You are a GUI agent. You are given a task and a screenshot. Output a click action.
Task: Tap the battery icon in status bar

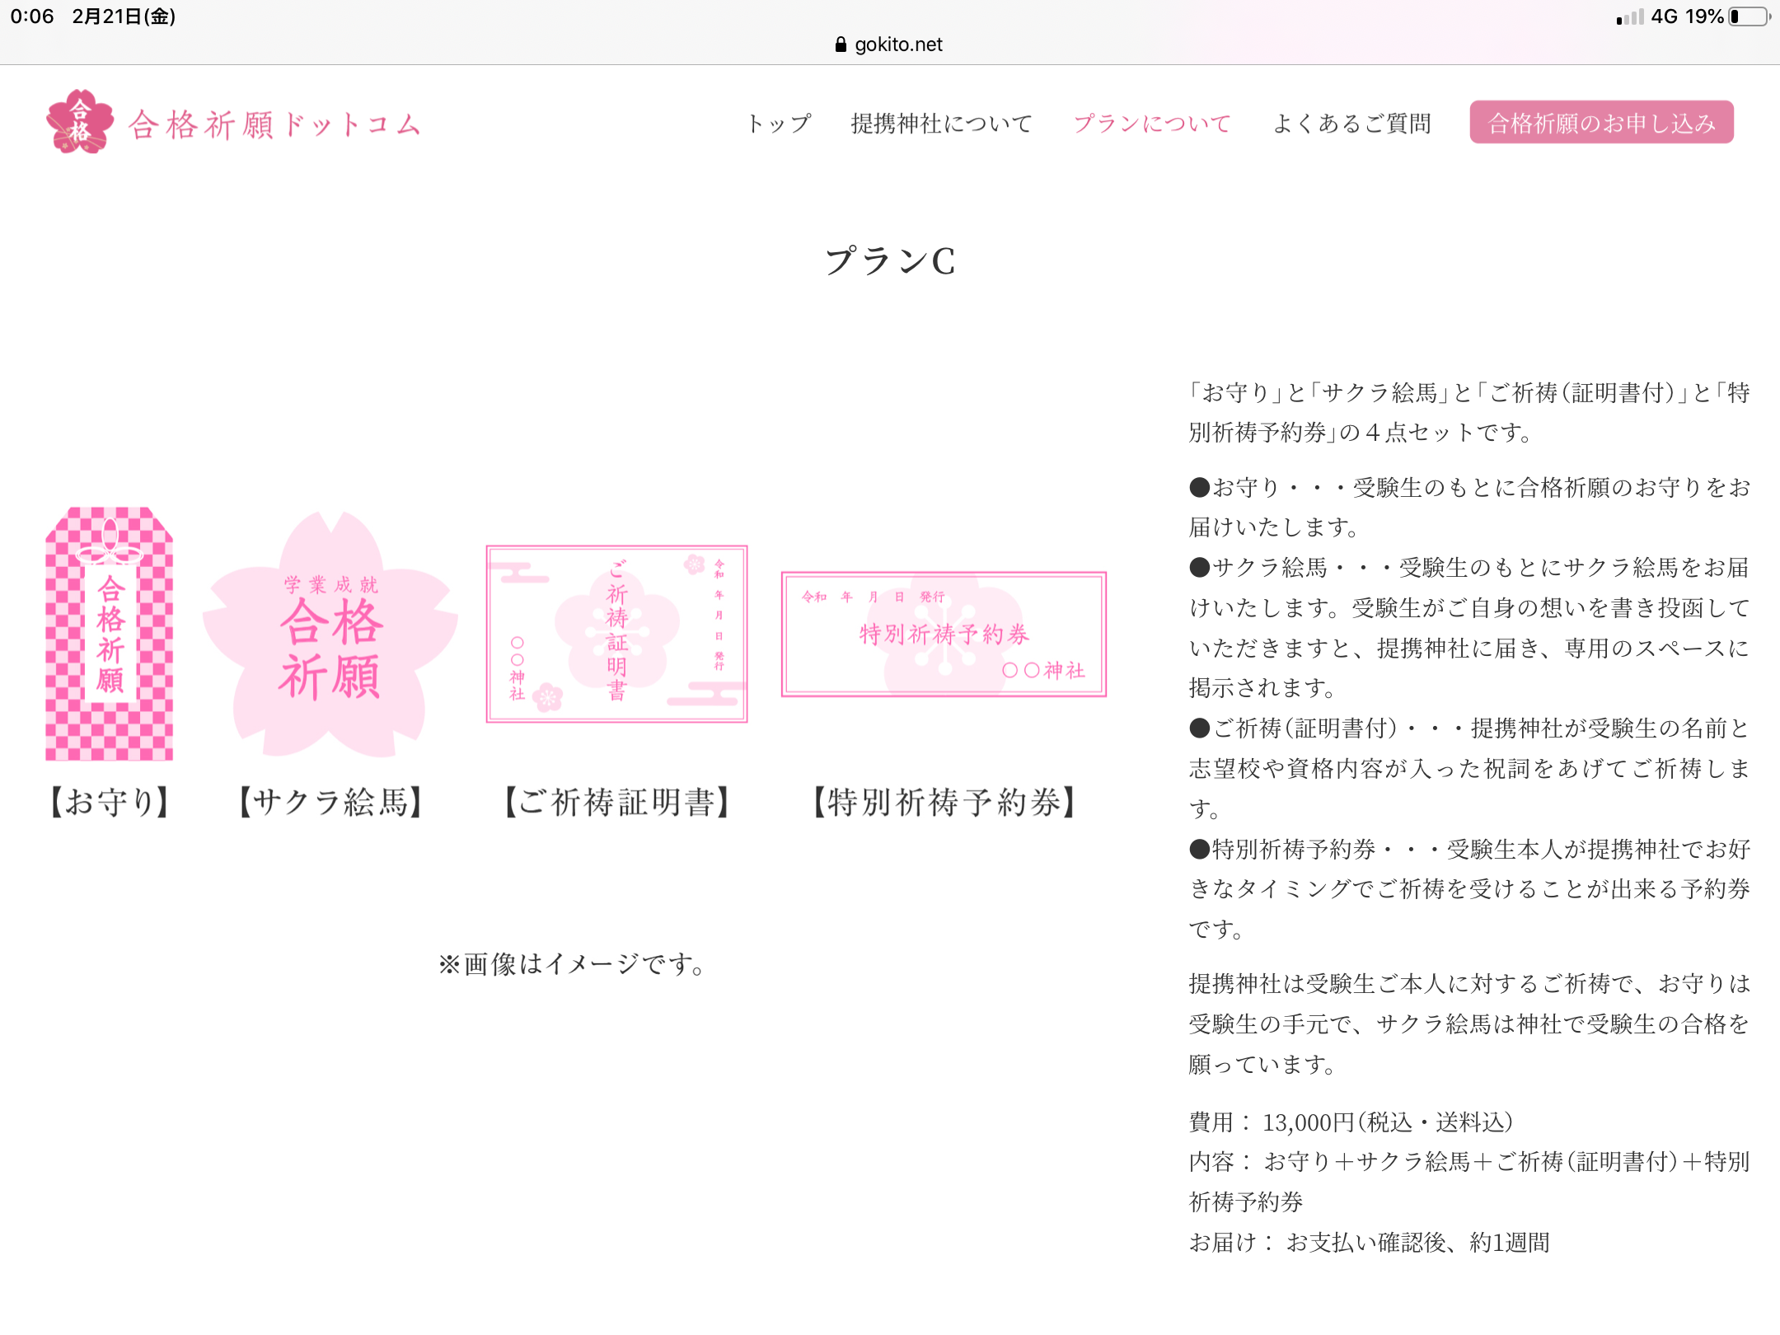click(1749, 16)
